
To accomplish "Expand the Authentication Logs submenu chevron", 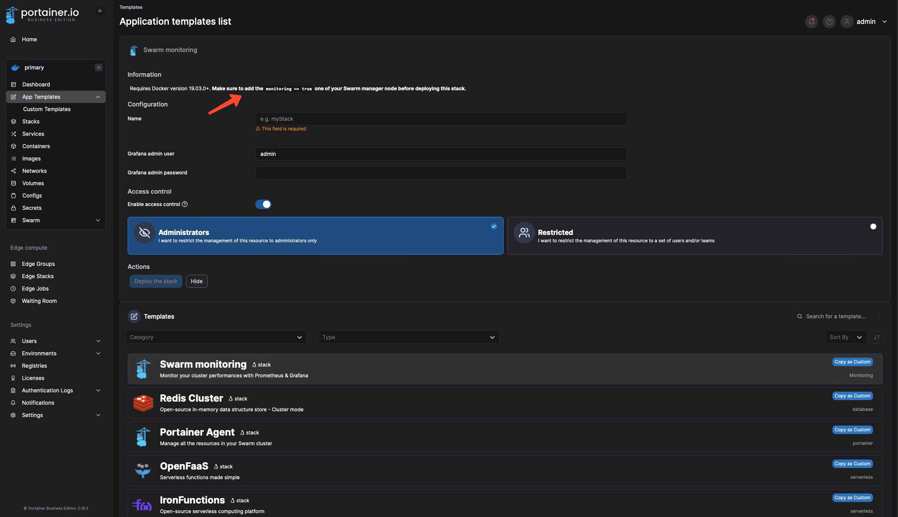I will tap(98, 390).
